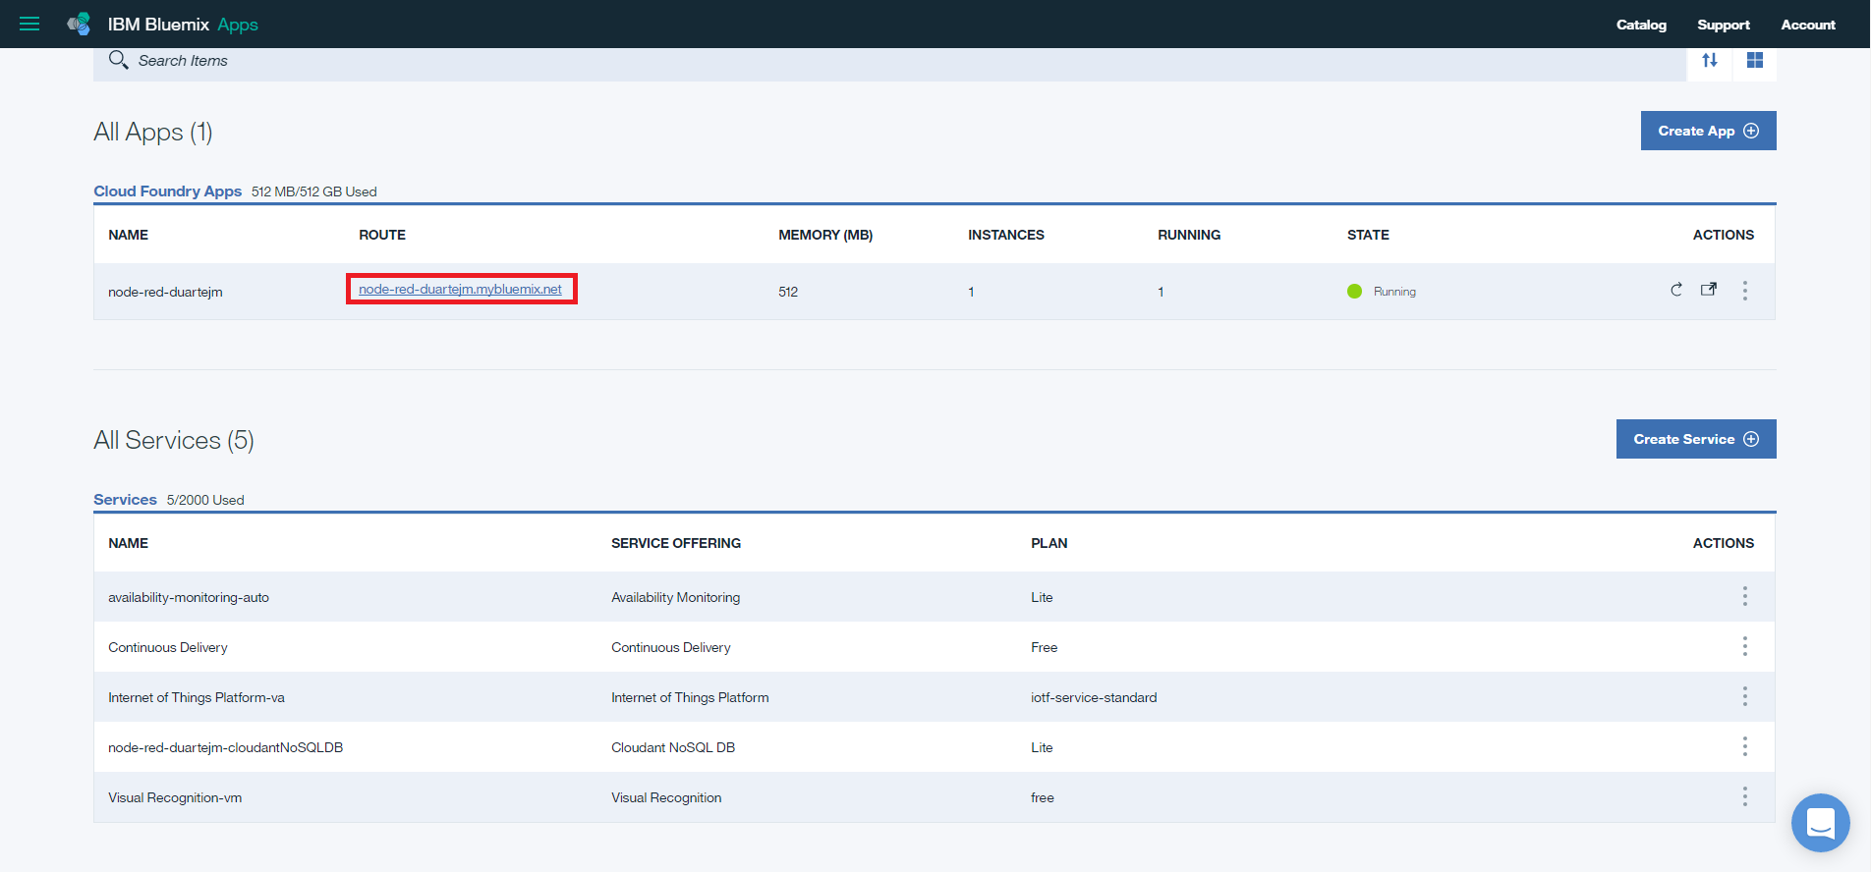Click the 512 memory value
The image size is (1871, 872).
pyautogui.click(x=788, y=292)
